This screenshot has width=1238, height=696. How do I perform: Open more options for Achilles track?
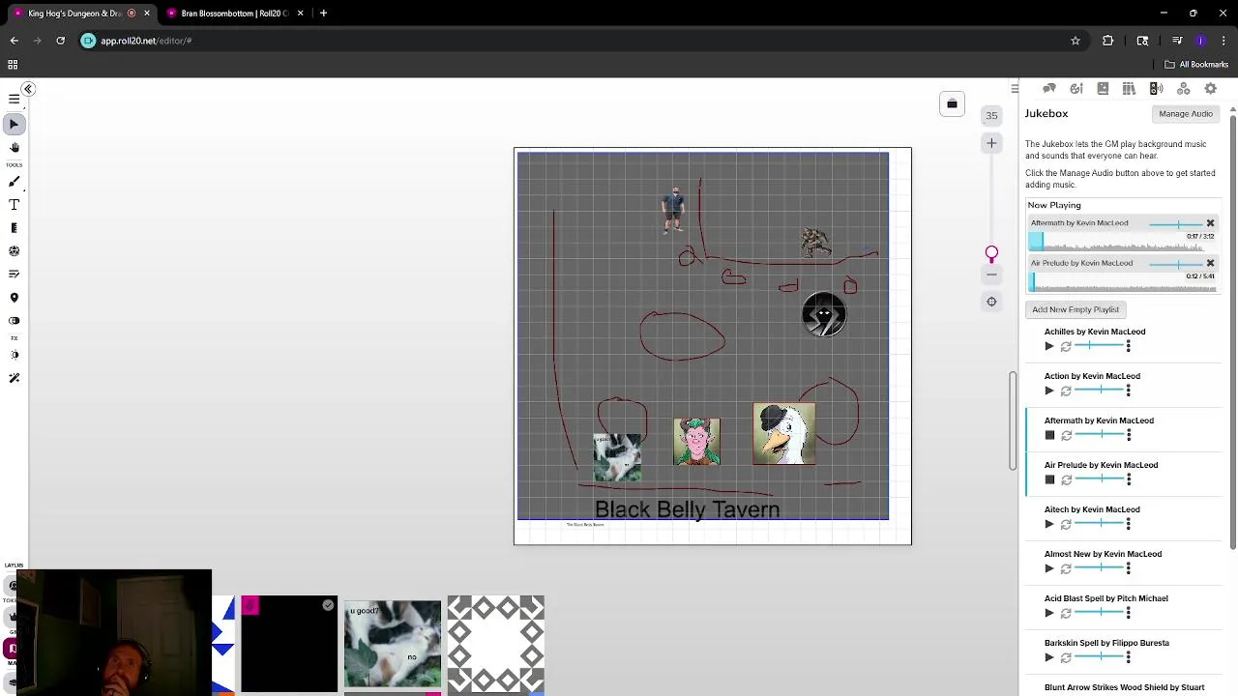click(x=1128, y=346)
